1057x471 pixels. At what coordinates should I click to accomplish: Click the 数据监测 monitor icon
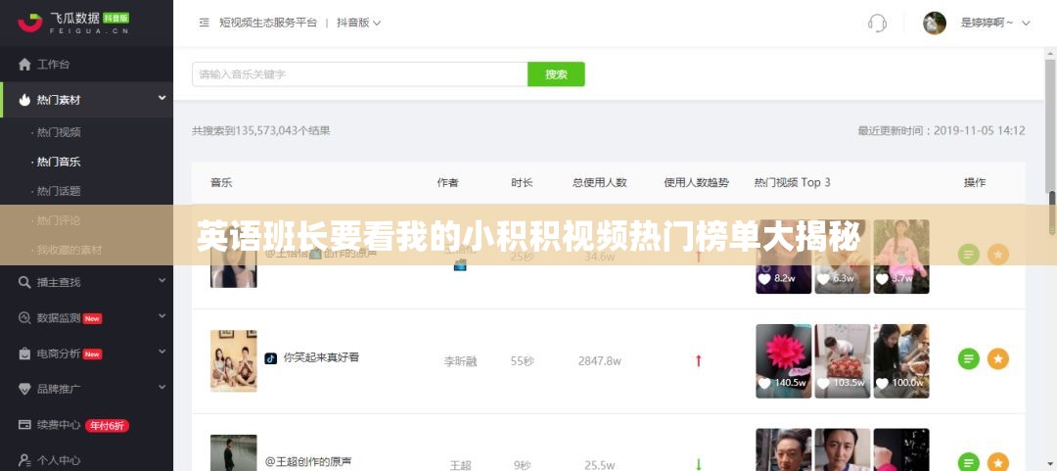(x=24, y=318)
